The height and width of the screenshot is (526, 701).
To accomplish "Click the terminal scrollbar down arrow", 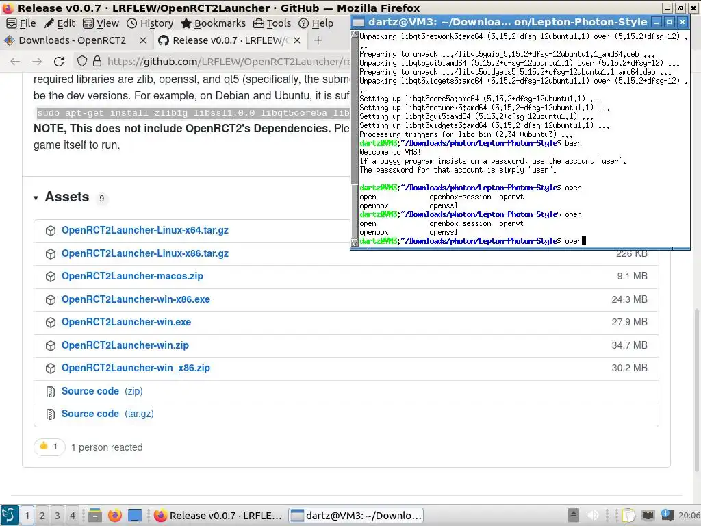I will tap(355, 242).
